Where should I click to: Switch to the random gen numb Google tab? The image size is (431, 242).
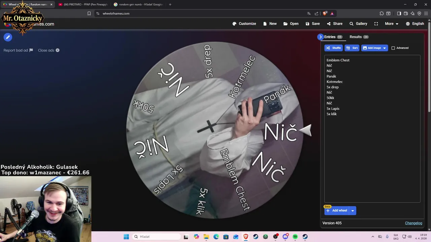click(x=138, y=4)
